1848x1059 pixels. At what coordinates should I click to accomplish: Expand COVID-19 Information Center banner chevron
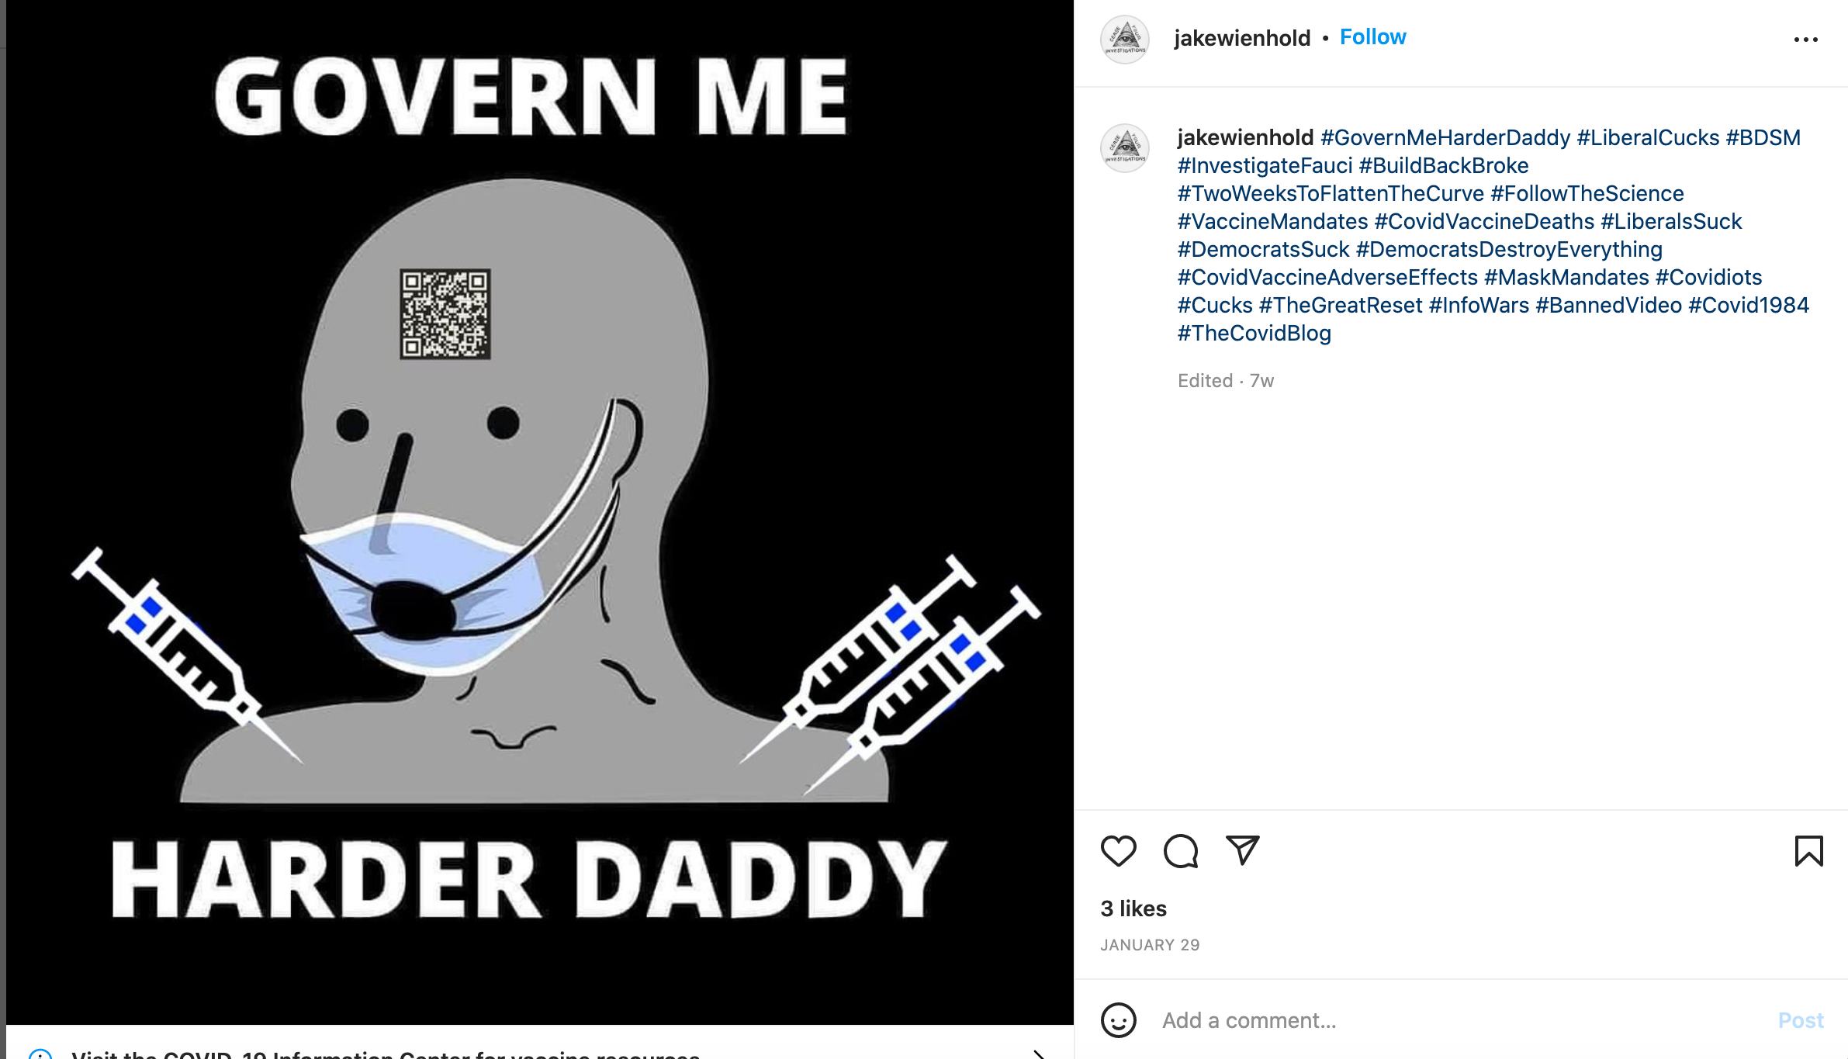click(1040, 1053)
